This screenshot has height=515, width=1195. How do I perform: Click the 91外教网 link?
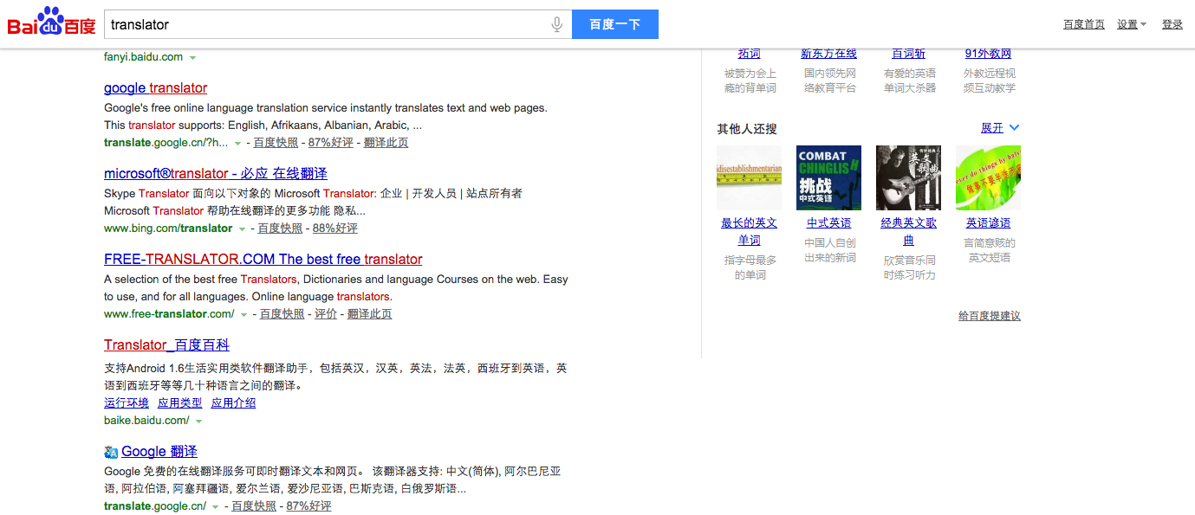point(988,54)
